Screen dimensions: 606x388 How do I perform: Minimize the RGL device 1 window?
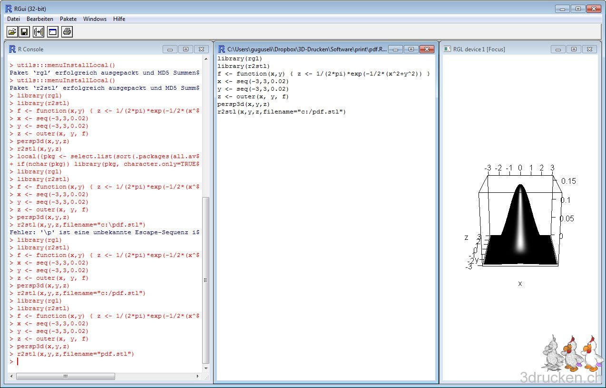[558, 49]
